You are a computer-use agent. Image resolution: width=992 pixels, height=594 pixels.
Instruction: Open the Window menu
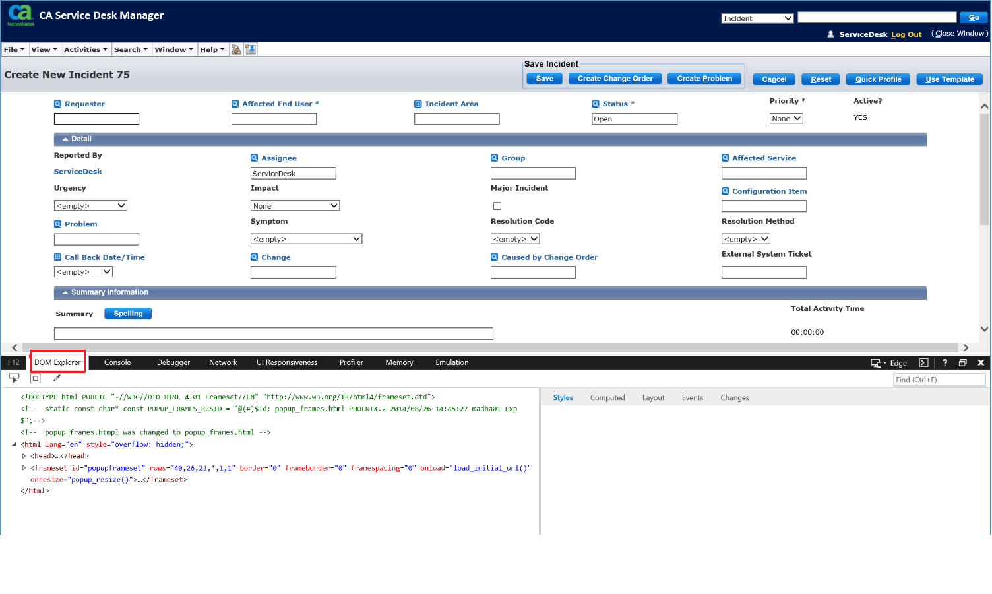tap(174, 49)
